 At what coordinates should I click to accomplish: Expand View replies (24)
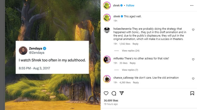(x=131, y=50)
